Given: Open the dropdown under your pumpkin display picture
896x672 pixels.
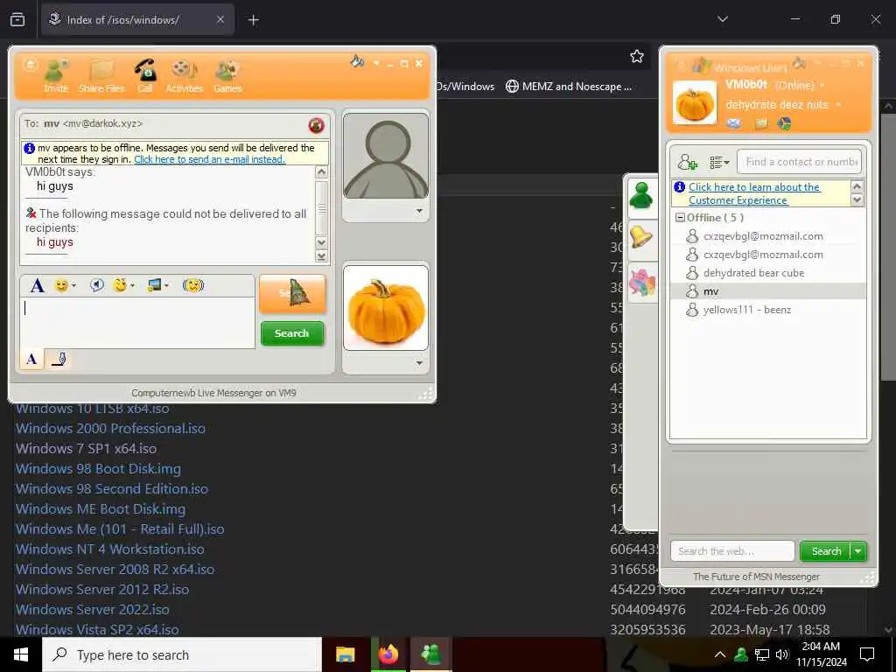Looking at the screenshot, I should [419, 363].
